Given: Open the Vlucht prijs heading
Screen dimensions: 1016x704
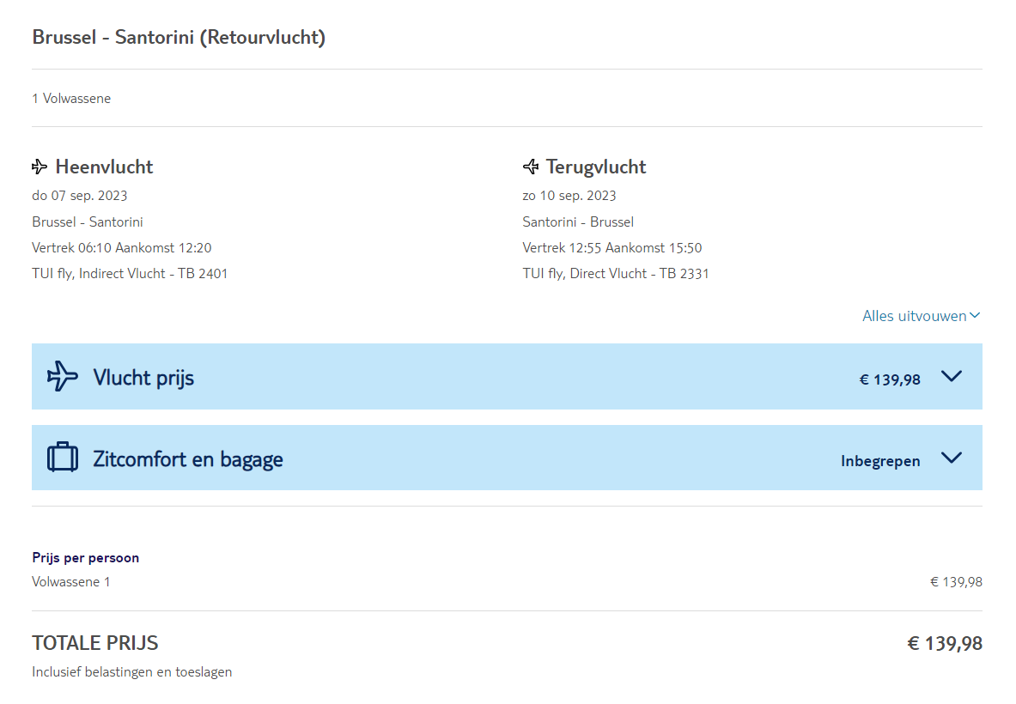Looking at the screenshot, I should click(x=143, y=378).
